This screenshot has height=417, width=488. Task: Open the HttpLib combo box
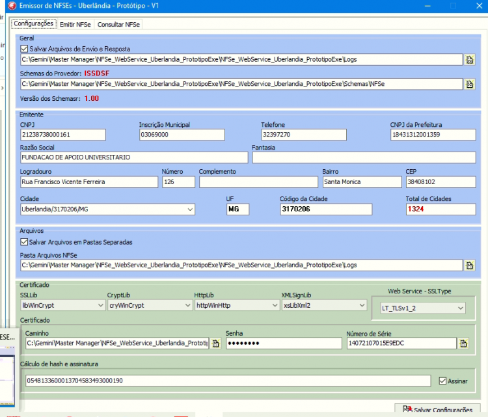click(275, 305)
